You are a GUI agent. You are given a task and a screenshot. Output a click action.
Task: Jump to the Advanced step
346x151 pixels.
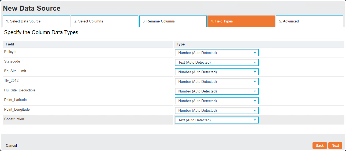coord(309,21)
